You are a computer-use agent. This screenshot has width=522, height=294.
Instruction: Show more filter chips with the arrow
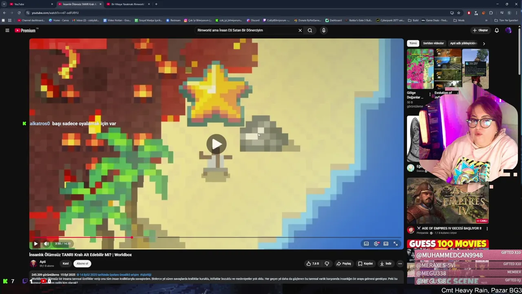[484, 43]
